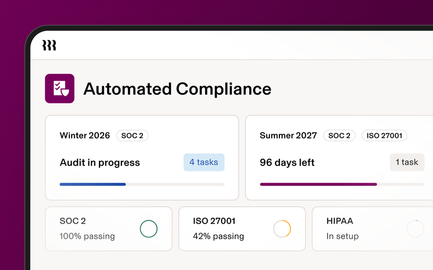The image size is (433, 270).
Task: Select SOC 2 tag in Winter 2026 card
Action: 132,136
